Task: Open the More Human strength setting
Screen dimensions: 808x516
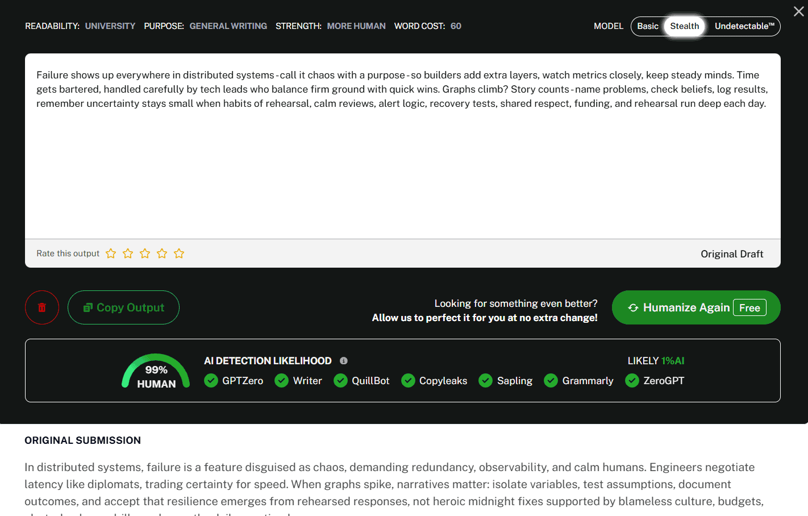Action: coord(356,26)
